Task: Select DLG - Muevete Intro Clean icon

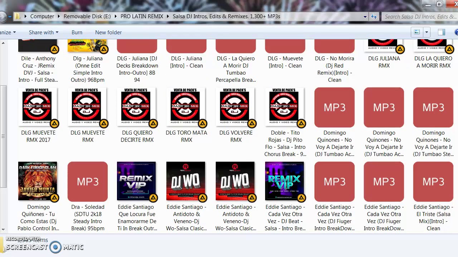Action: [x=285, y=47]
